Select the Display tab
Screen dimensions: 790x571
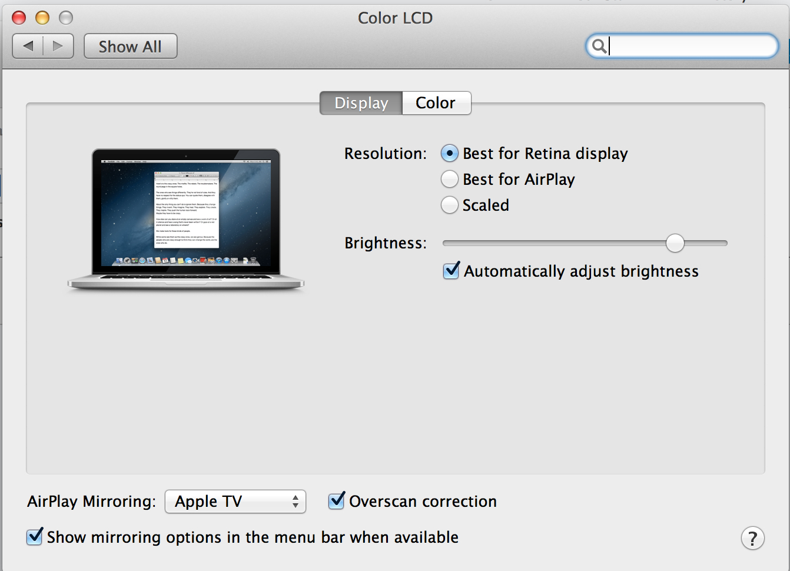361,103
